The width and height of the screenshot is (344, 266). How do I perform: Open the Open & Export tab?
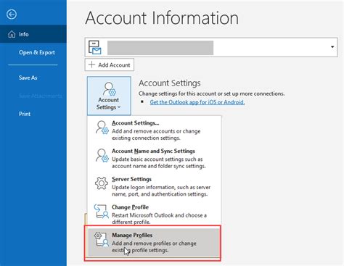[37, 52]
